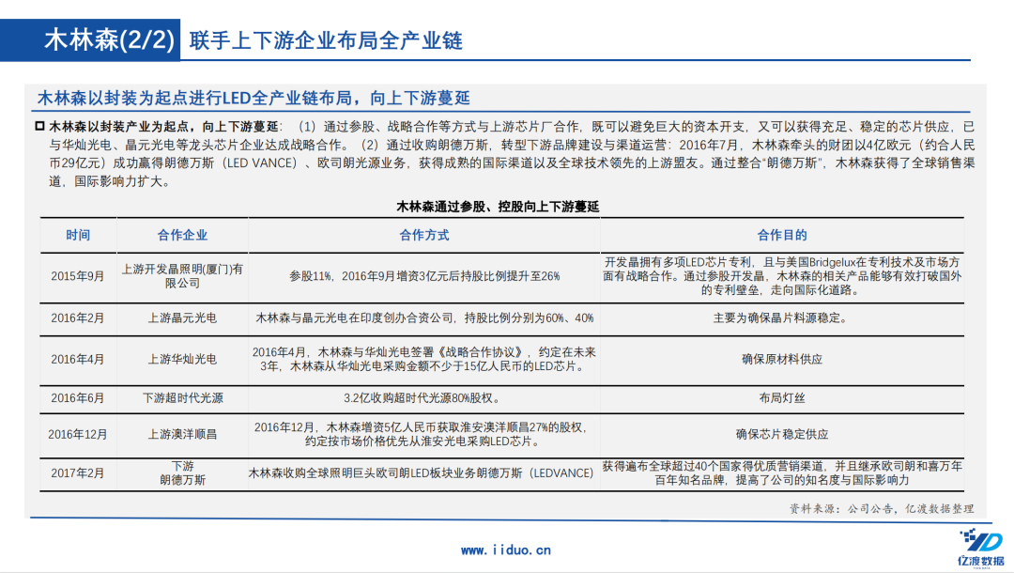1014x573 pixels.
Task: Select the 木林森(2/2) title block
Action: [90, 40]
